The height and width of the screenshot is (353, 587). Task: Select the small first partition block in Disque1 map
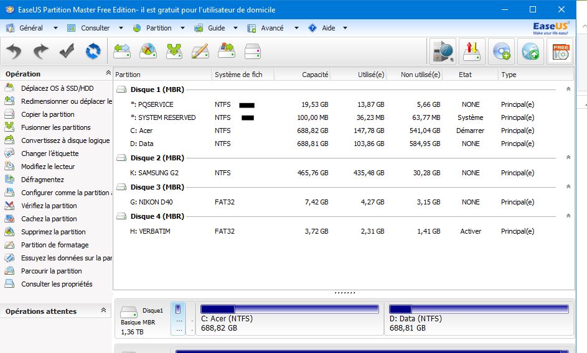click(x=178, y=319)
